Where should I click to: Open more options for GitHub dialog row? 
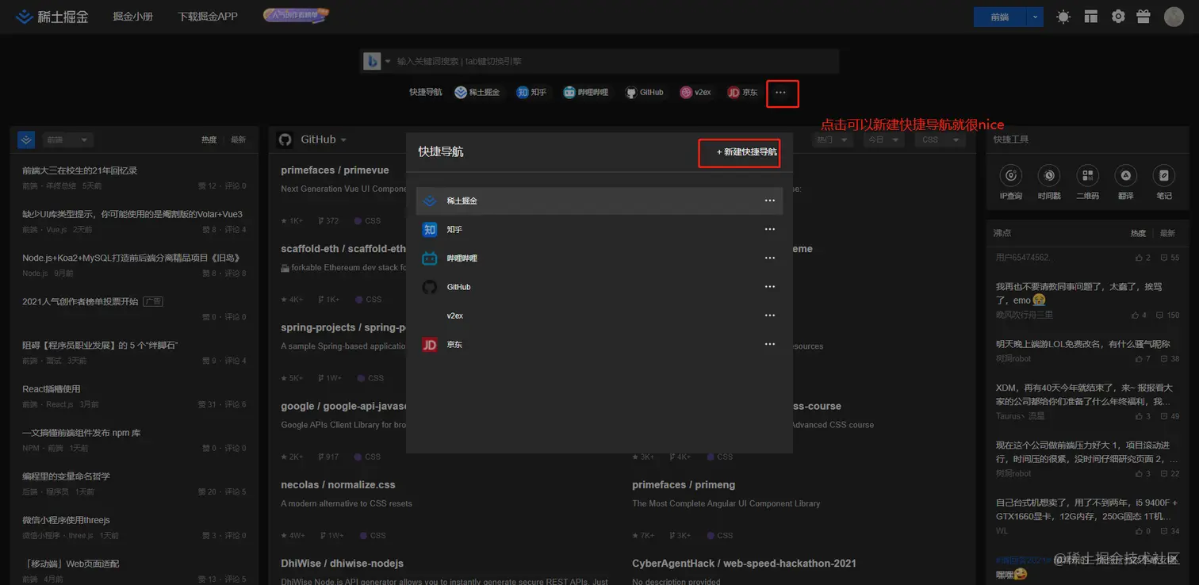point(769,287)
